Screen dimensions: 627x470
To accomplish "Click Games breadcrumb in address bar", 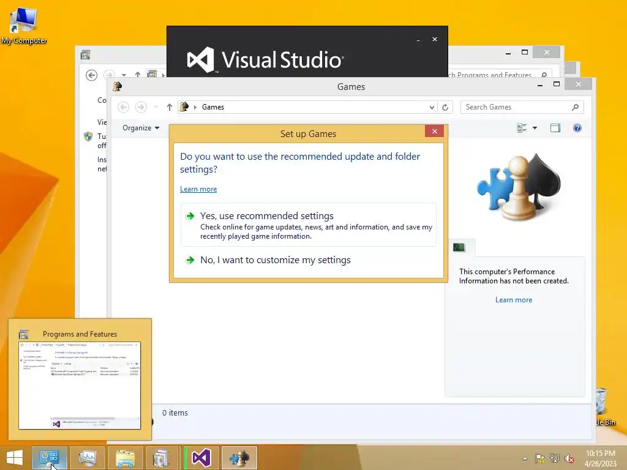I will [x=212, y=107].
